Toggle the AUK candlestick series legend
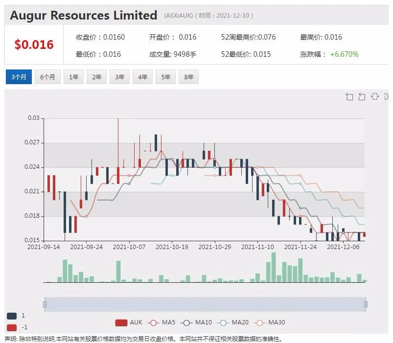This screenshot has height=343, width=393. [129, 322]
